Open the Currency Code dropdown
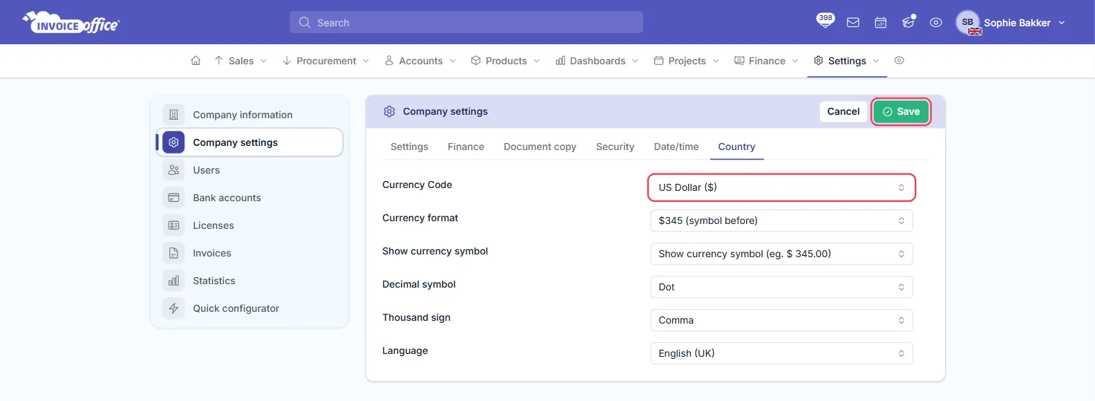Image resolution: width=1095 pixels, height=401 pixels. tap(781, 187)
